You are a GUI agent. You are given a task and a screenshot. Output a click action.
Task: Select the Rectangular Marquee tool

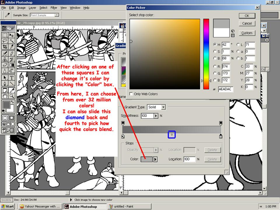(x=5, y=35)
